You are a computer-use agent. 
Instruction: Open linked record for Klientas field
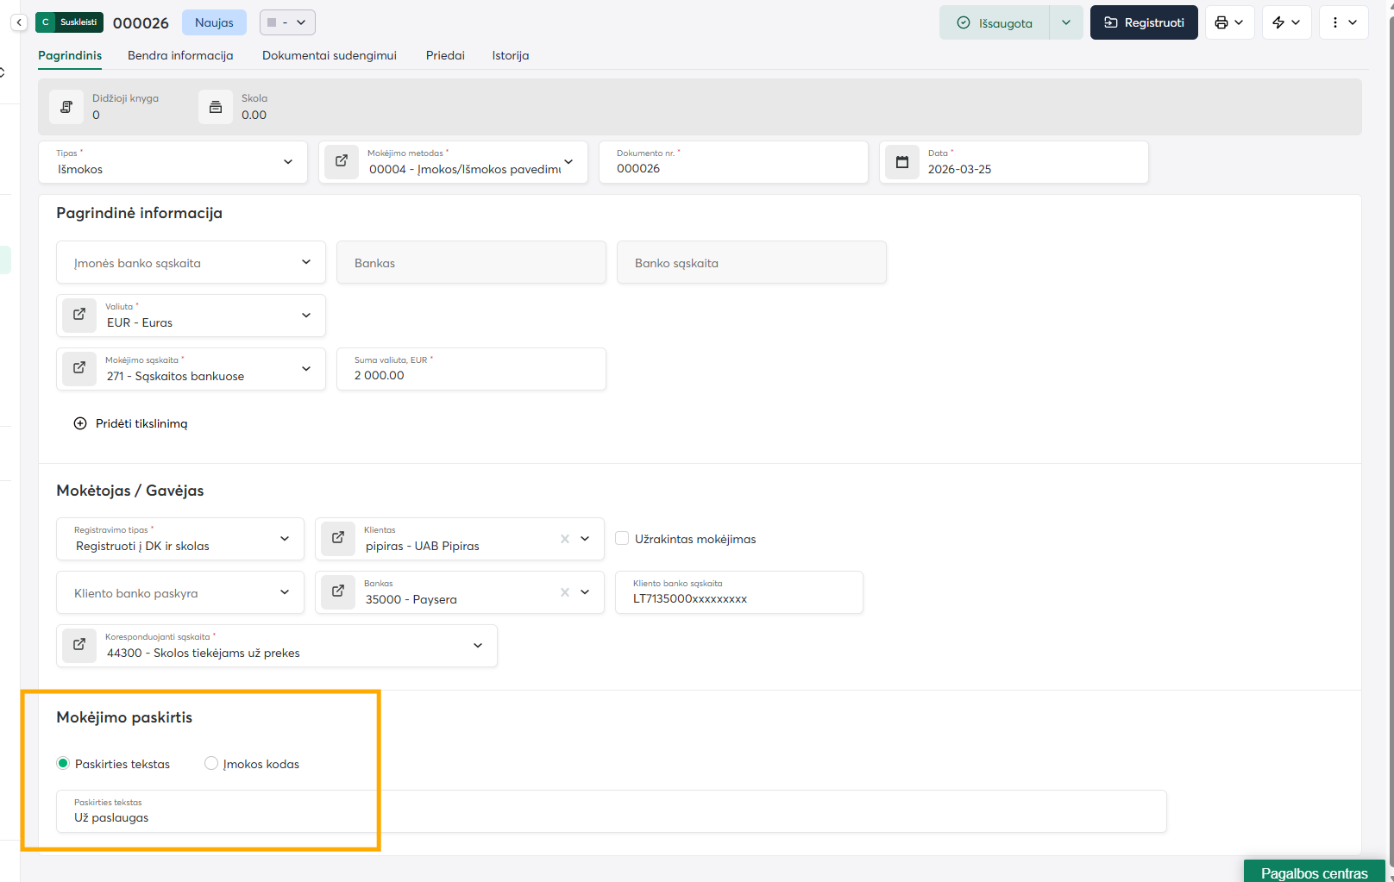click(338, 539)
